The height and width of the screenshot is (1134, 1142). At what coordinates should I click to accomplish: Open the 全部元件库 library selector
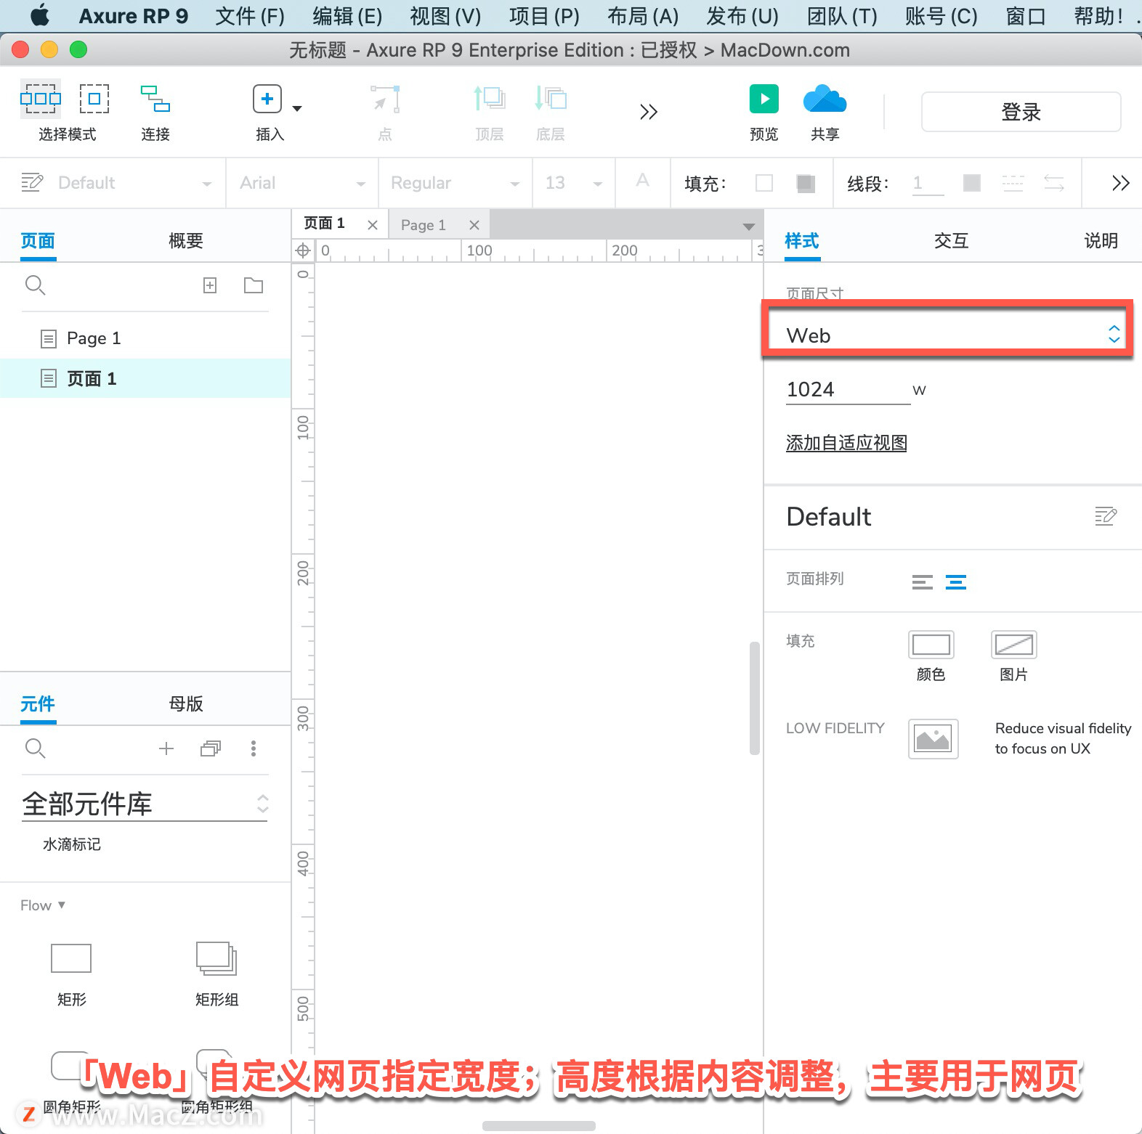pos(145,804)
